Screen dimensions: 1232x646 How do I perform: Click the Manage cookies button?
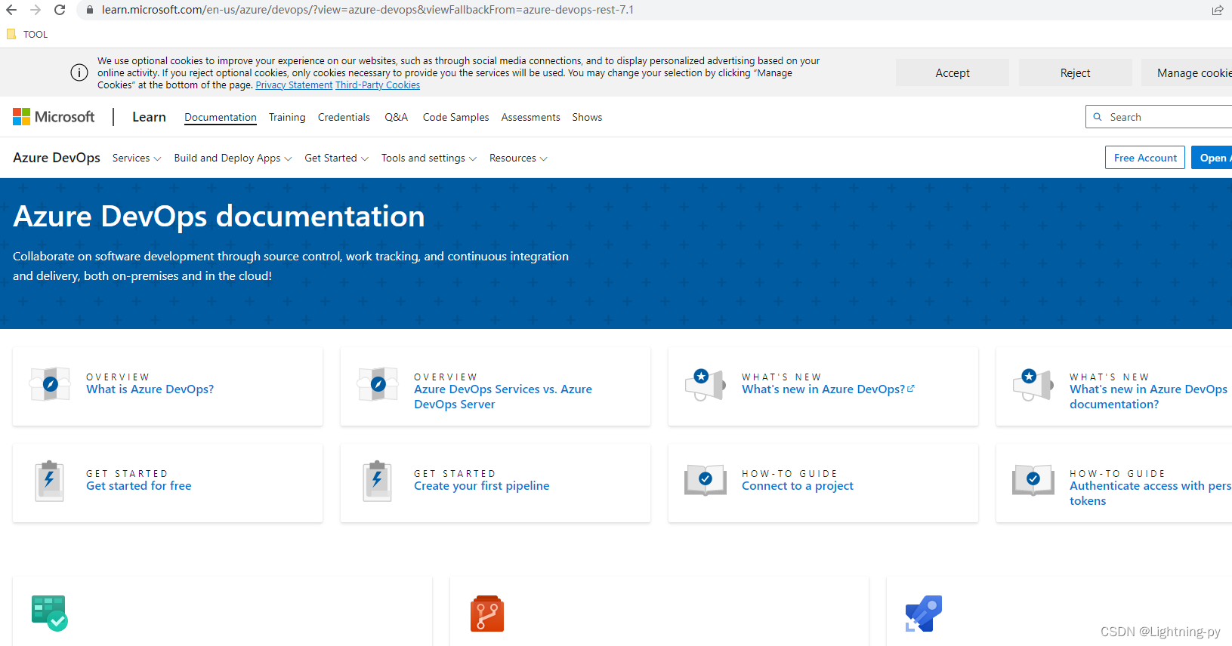[1187, 72]
